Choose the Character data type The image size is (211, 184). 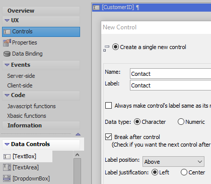(x=137, y=122)
